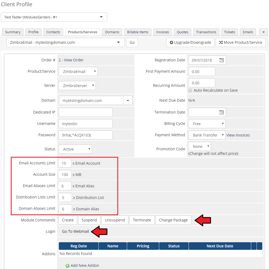Enable Auto Recalculate on Save checkbox
Viewport: 269px width, 269px height.
(190, 90)
